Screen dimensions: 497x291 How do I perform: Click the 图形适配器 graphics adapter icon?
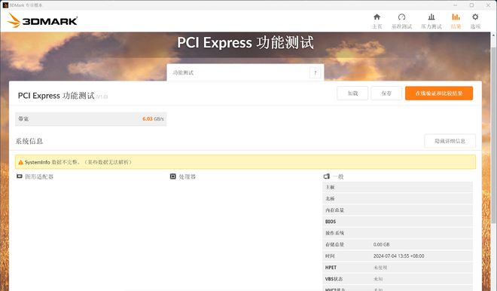pyautogui.click(x=20, y=176)
